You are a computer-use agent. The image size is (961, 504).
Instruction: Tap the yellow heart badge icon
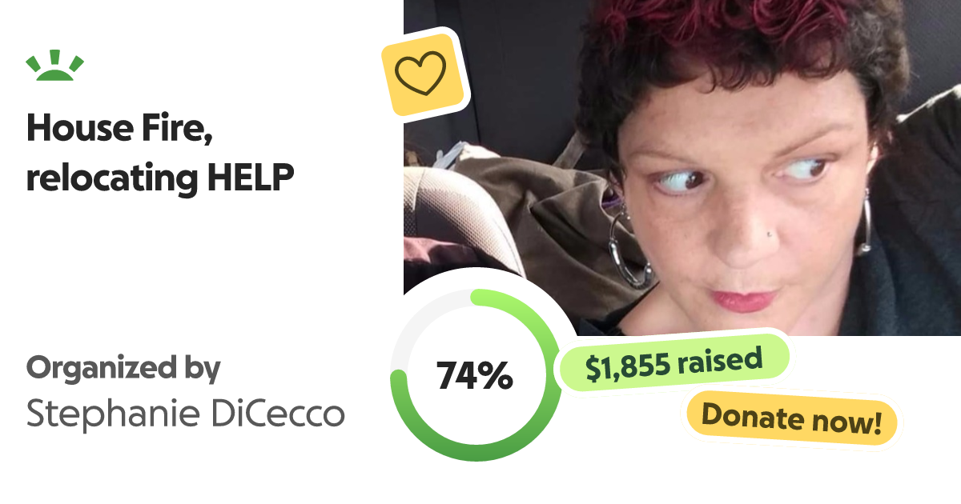point(420,74)
